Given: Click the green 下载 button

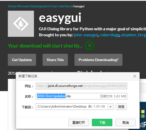Looking at the screenshot, I should click(102, 122).
